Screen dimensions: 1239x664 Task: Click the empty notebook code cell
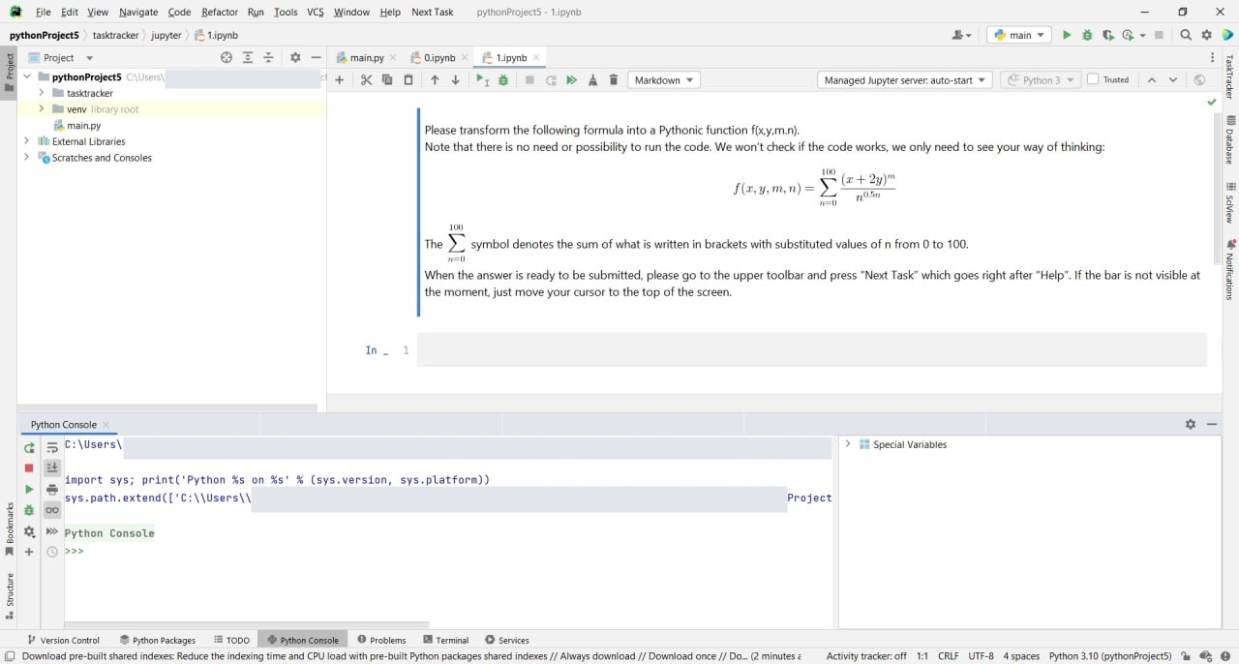point(812,349)
